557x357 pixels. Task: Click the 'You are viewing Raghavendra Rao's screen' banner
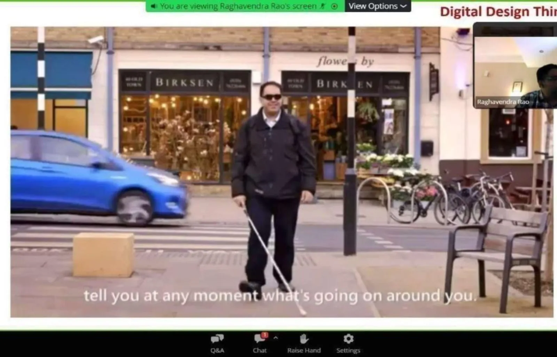[x=238, y=6]
